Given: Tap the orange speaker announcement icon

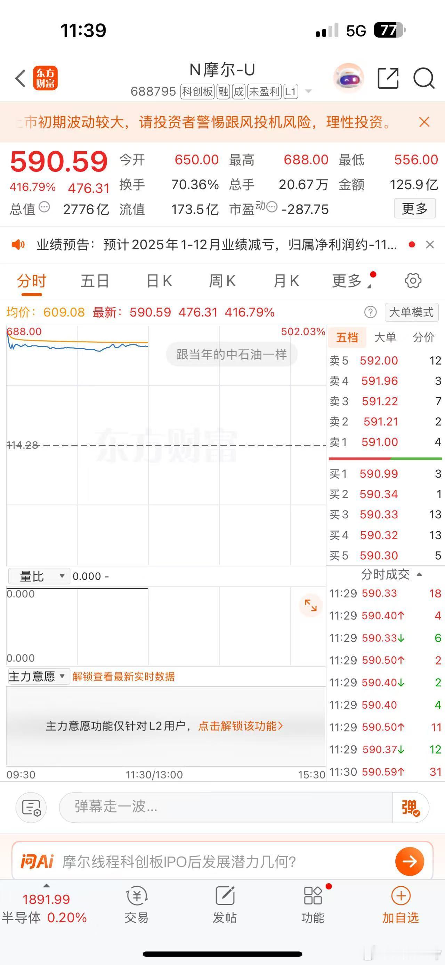Looking at the screenshot, I should (18, 245).
